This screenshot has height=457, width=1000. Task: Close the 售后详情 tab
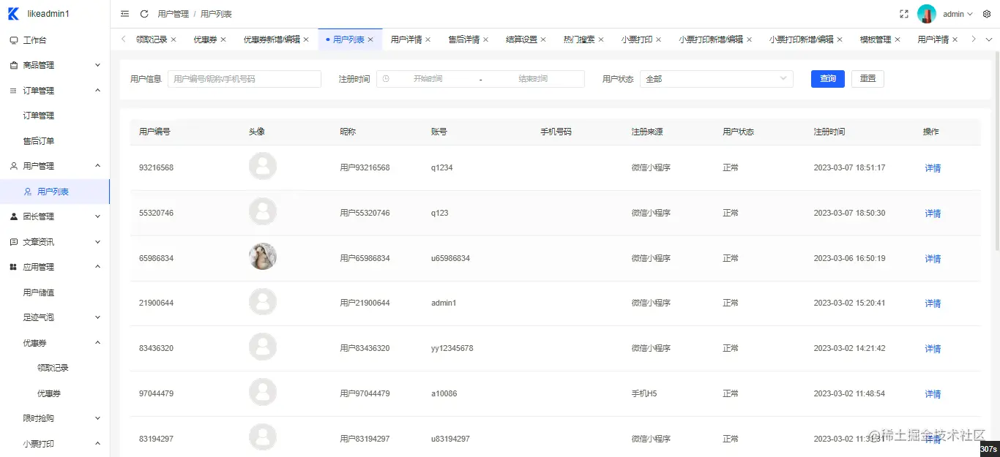(485, 39)
